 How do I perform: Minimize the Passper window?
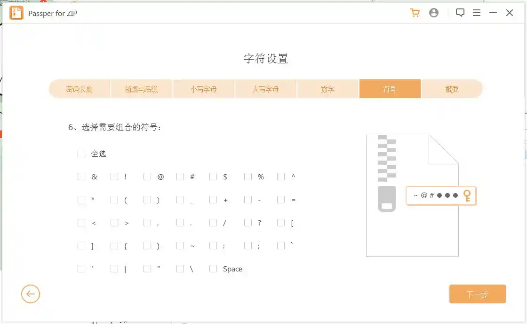[493, 13]
